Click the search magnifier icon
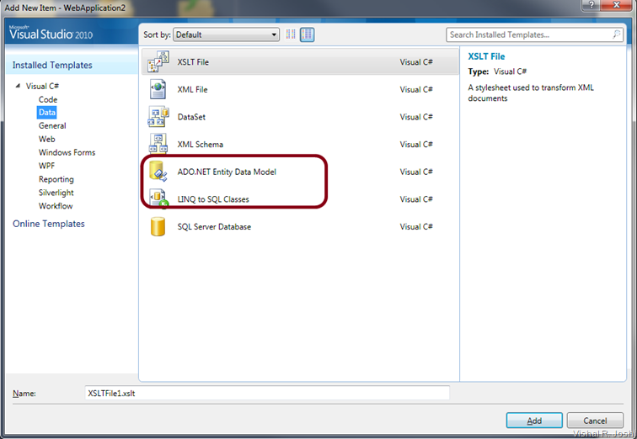 616,34
